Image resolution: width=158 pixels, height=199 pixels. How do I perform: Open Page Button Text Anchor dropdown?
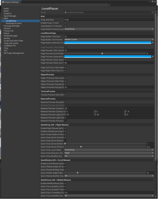coord(109,40)
